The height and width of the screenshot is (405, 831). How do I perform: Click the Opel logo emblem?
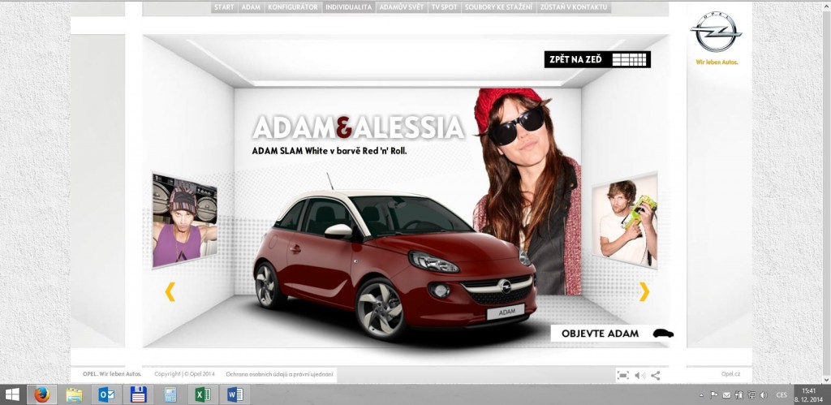pos(716,32)
